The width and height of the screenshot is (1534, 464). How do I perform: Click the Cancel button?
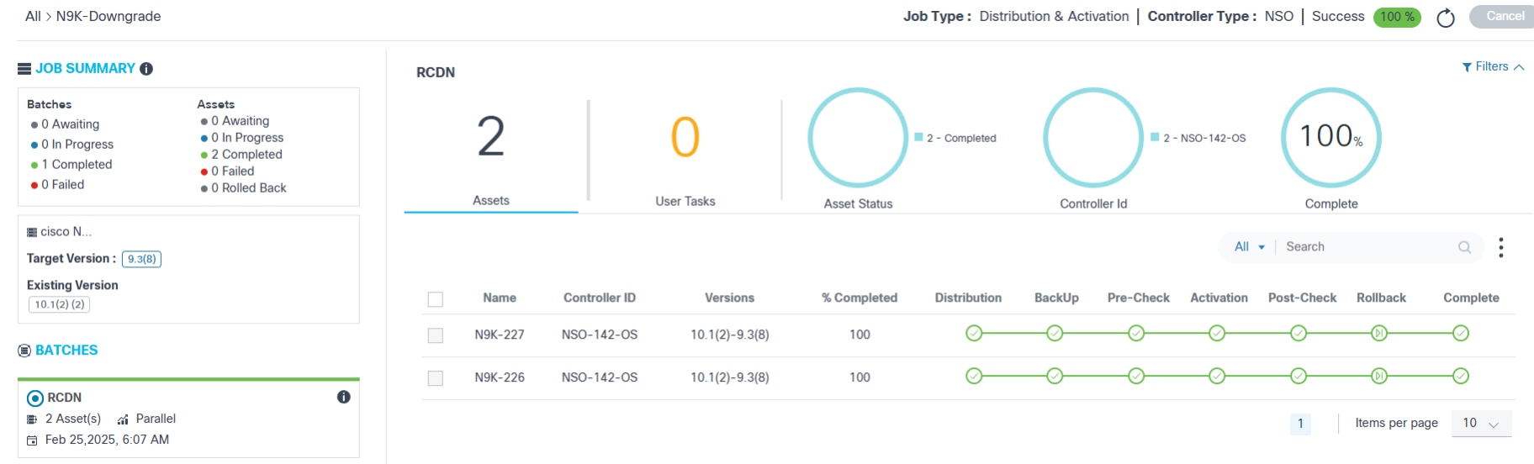coord(1504,17)
